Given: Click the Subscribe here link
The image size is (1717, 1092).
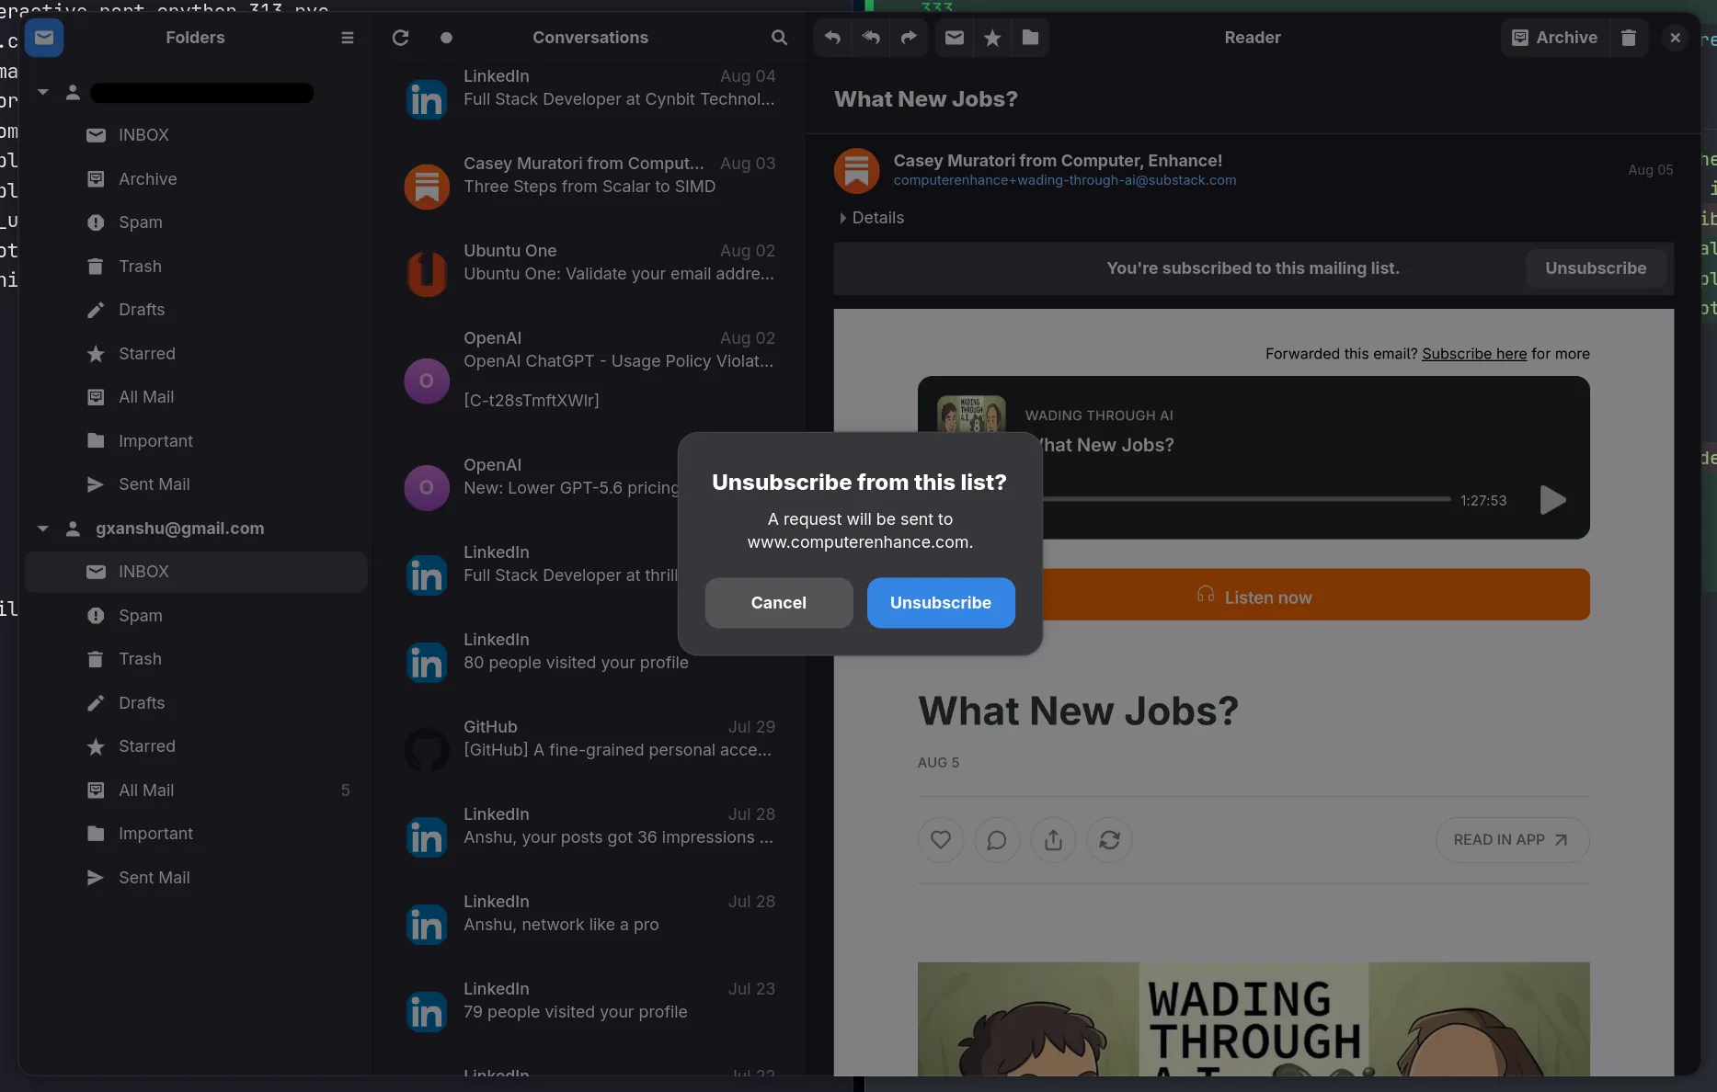Looking at the screenshot, I should coord(1474,354).
